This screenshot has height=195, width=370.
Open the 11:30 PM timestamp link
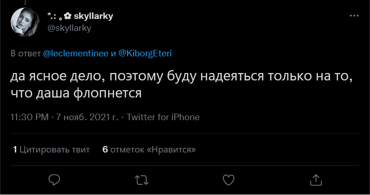point(29,117)
